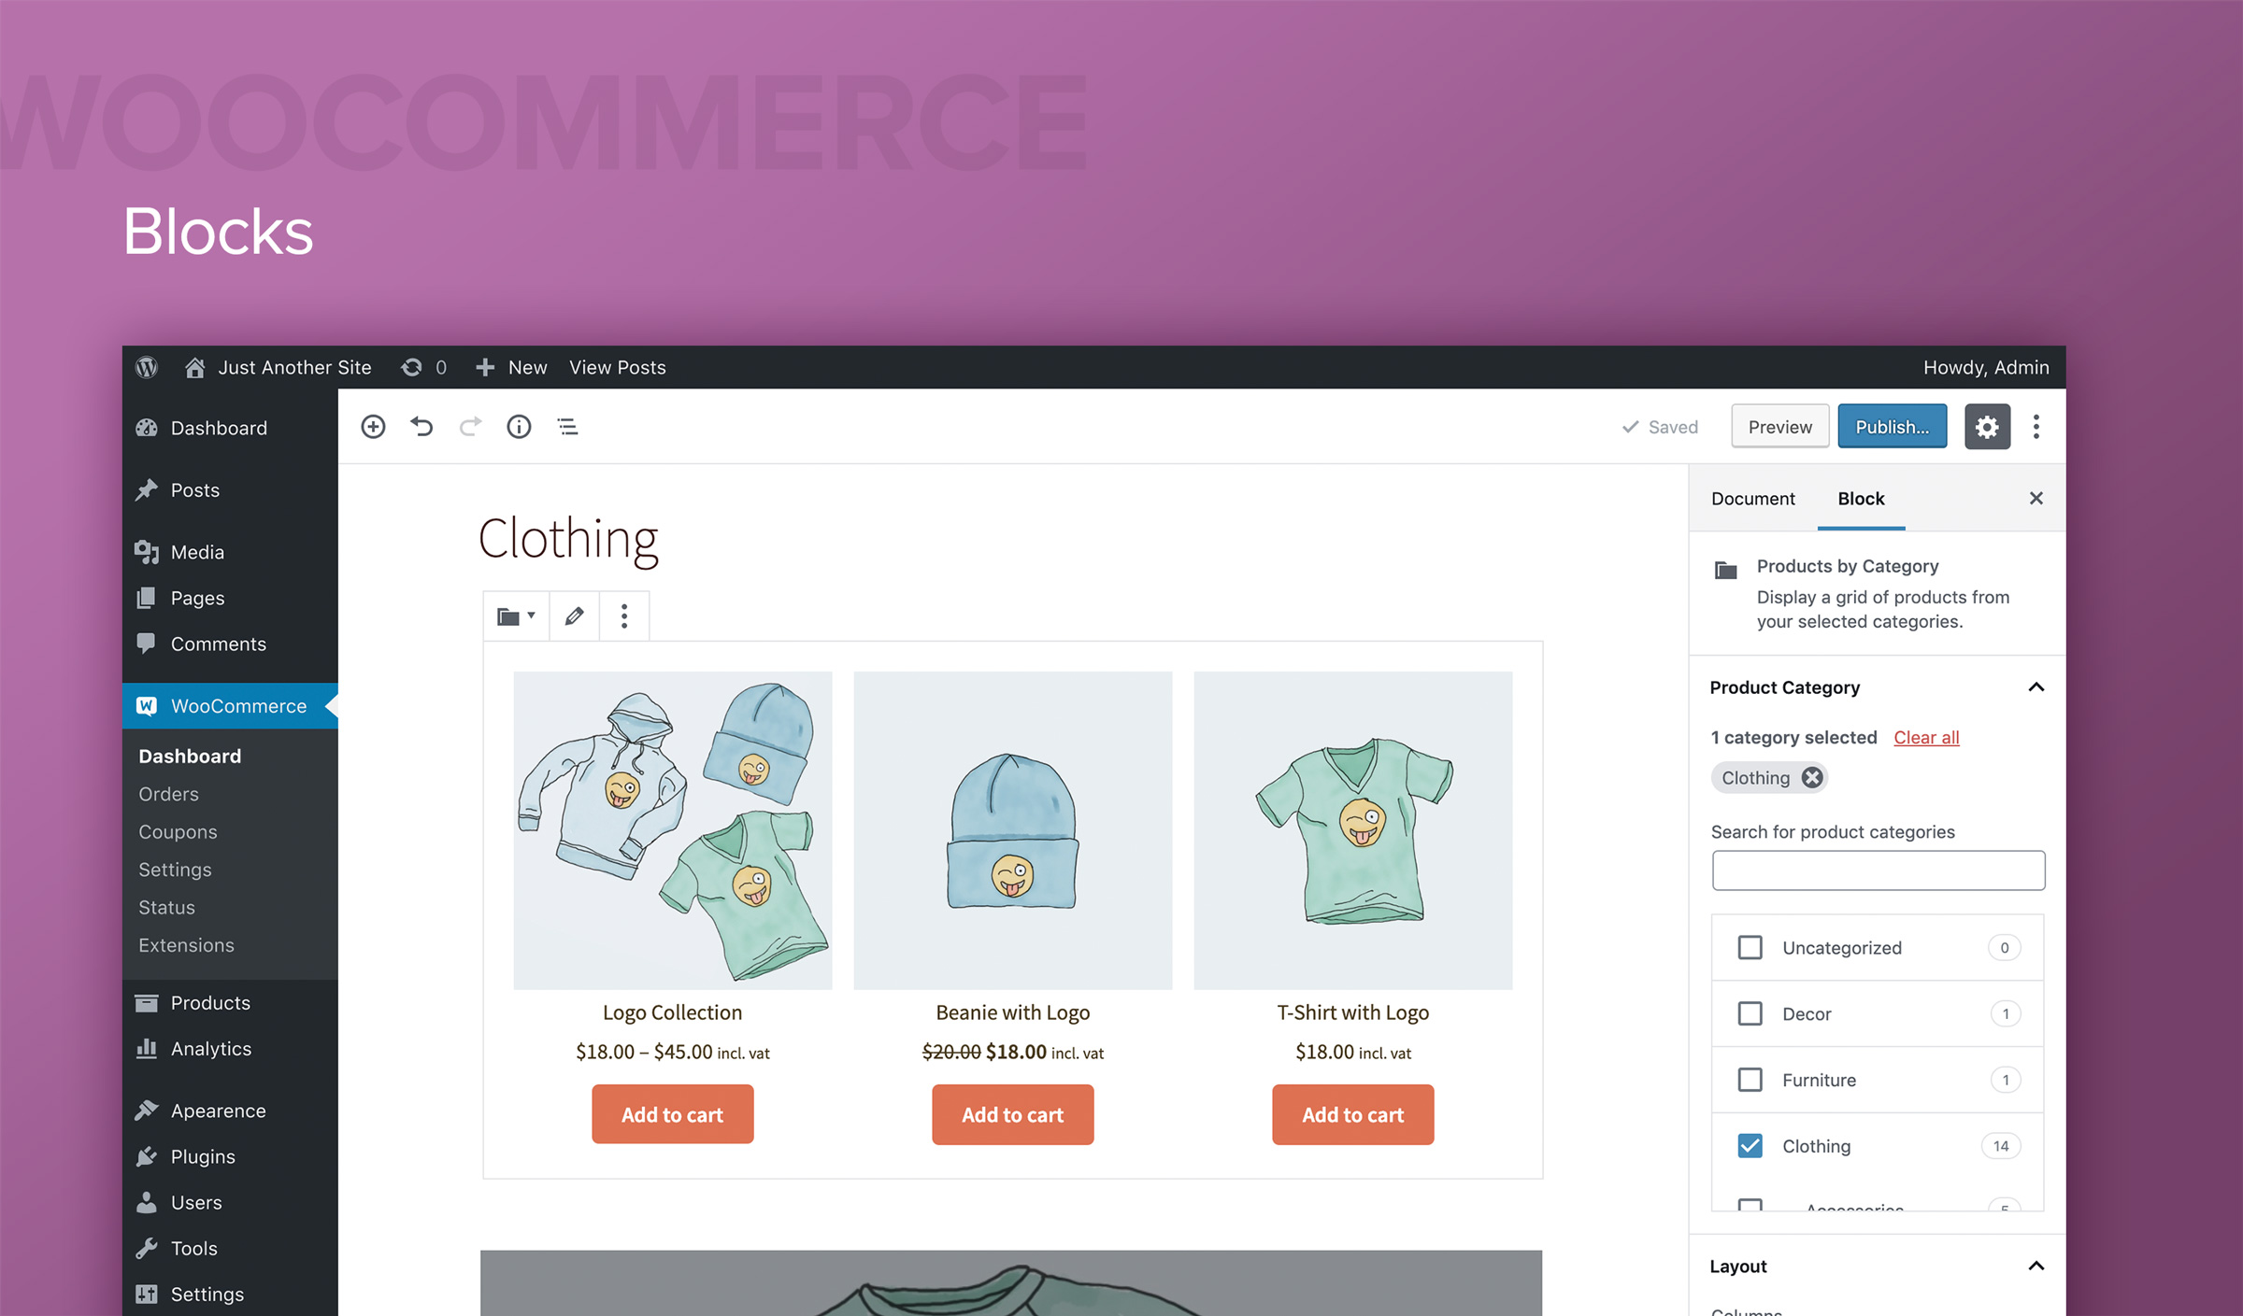Switch to the Block tab

pos(1861,498)
